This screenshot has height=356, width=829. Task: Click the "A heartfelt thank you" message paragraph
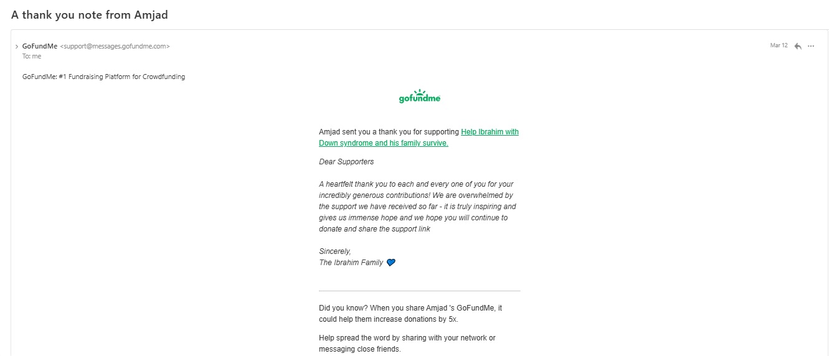point(416,207)
